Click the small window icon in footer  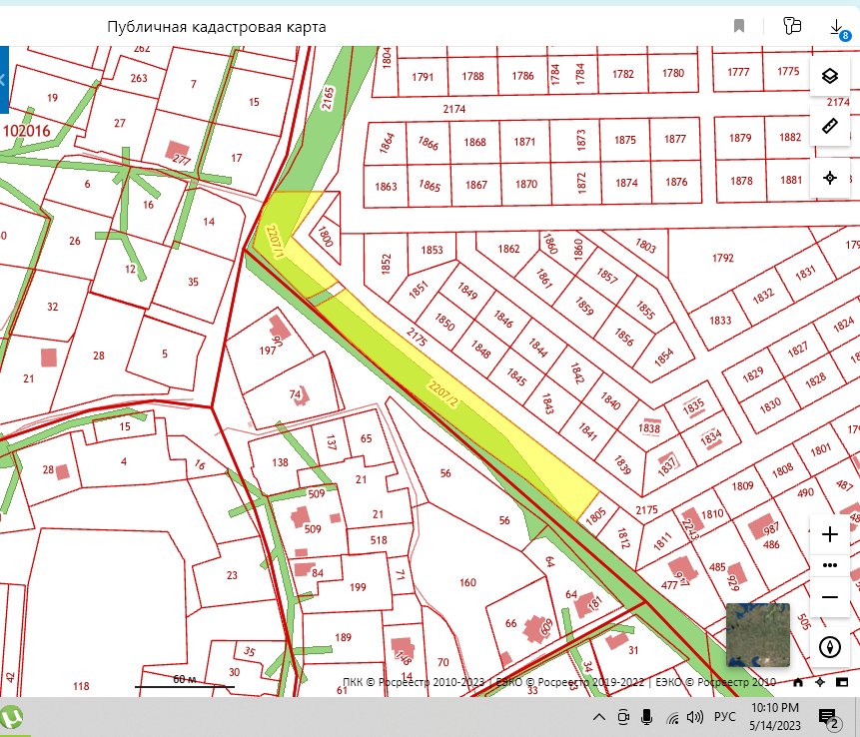[x=842, y=682]
